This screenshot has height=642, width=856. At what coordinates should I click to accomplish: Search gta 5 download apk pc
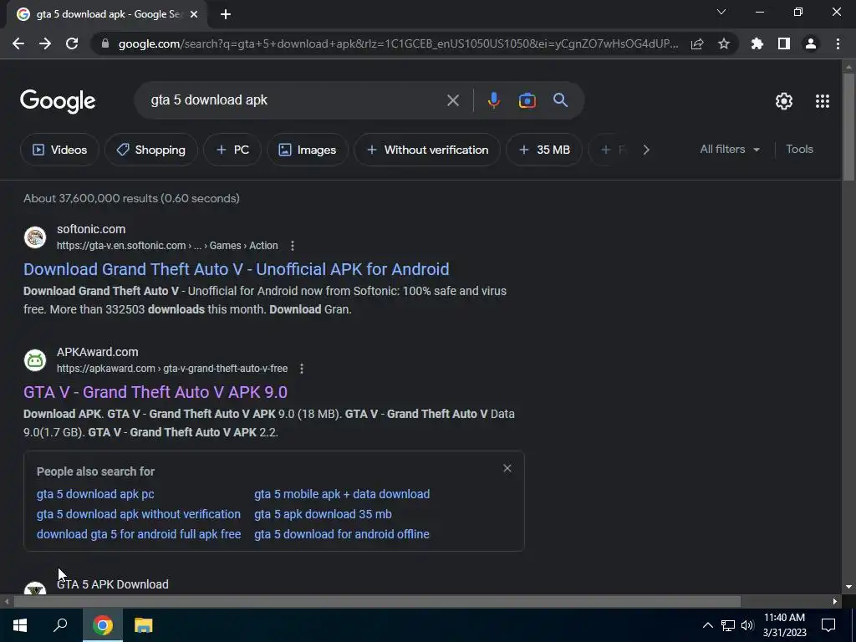point(95,494)
